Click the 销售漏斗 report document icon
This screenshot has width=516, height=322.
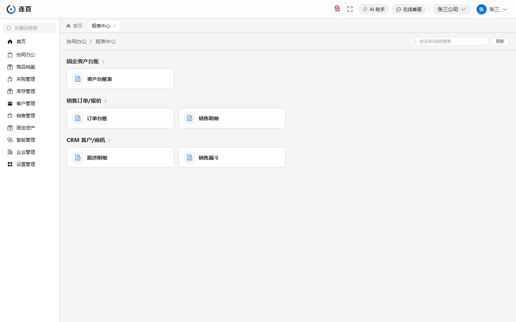click(190, 157)
